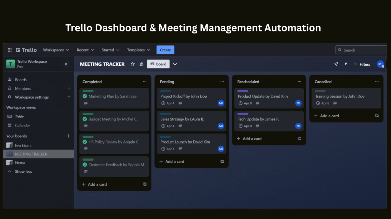
Task: Open the Templates dropdown
Action: 138,50
